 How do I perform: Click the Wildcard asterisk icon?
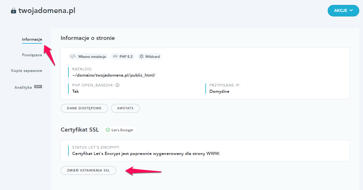coord(141,56)
